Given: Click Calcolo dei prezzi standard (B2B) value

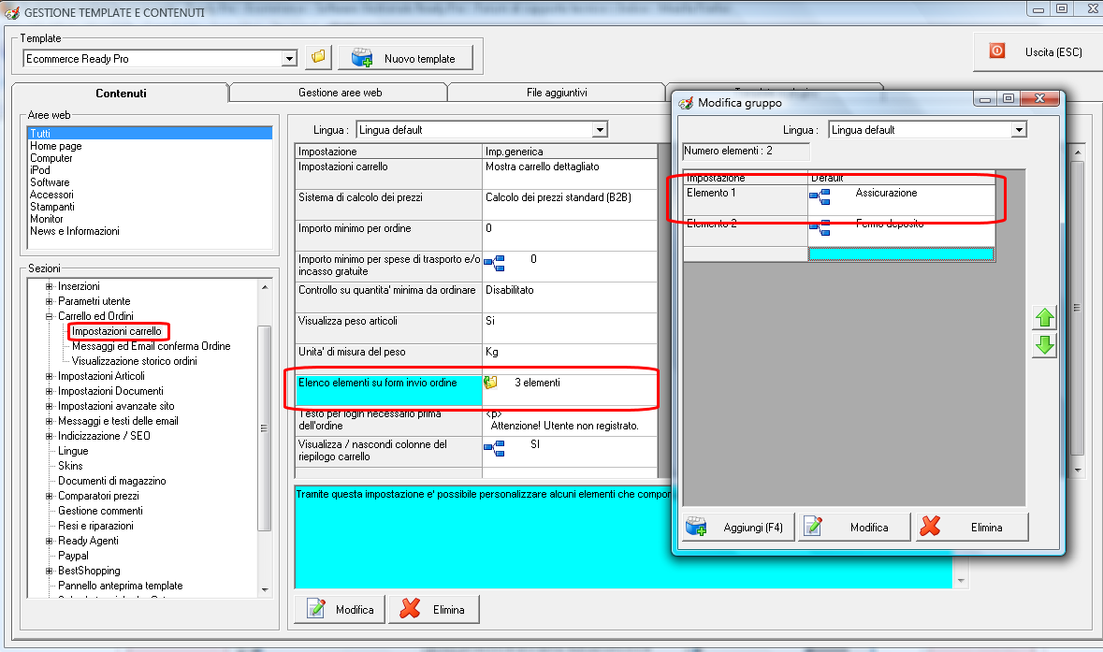Looking at the screenshot, I should (x=570, y=205).
